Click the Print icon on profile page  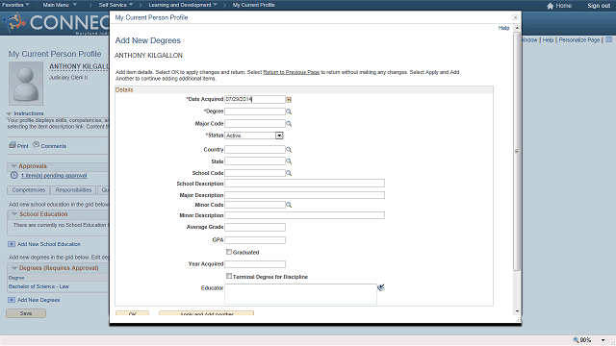click(x=13, y=145)
